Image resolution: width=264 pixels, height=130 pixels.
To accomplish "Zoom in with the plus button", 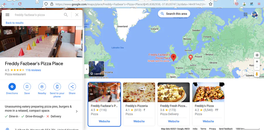I will click(257, 62).
